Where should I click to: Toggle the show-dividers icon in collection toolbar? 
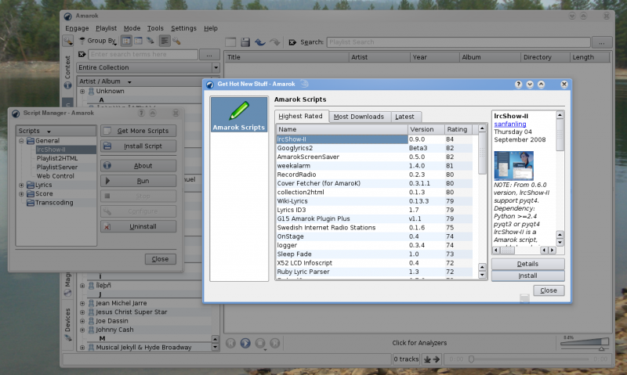point(165,41)
